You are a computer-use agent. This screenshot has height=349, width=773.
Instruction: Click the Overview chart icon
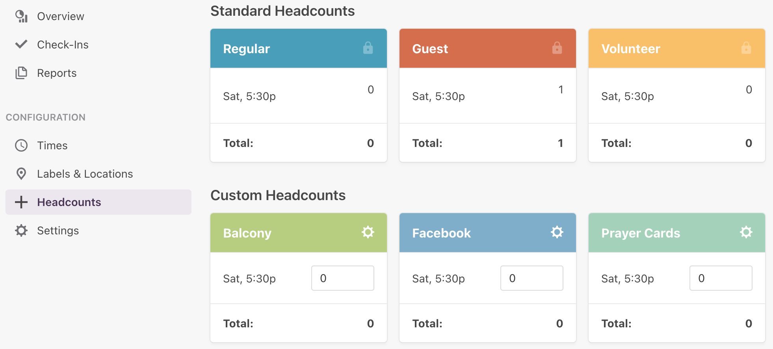click(x=21, y=16)
